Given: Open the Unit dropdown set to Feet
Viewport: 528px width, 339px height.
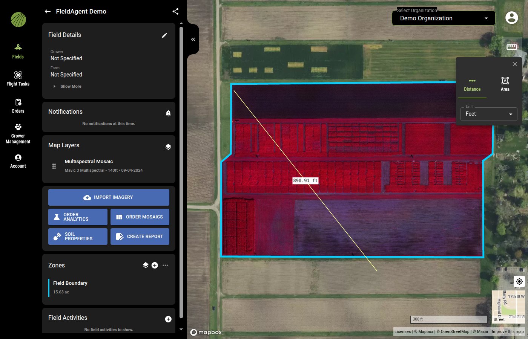Looking at the screenshot, I should [x=489, y=114].
